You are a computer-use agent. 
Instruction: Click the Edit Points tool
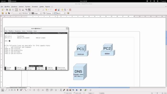point(61,90)
